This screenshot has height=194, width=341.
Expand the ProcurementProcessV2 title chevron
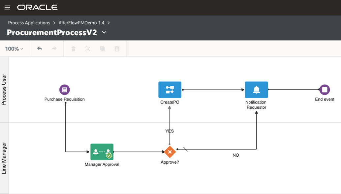[x=104, y=32]
